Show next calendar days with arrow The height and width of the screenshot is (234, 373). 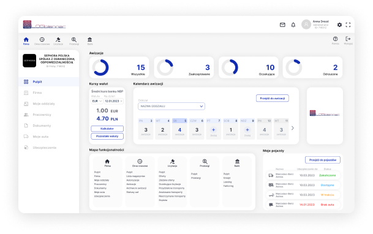tap(293, 128)
